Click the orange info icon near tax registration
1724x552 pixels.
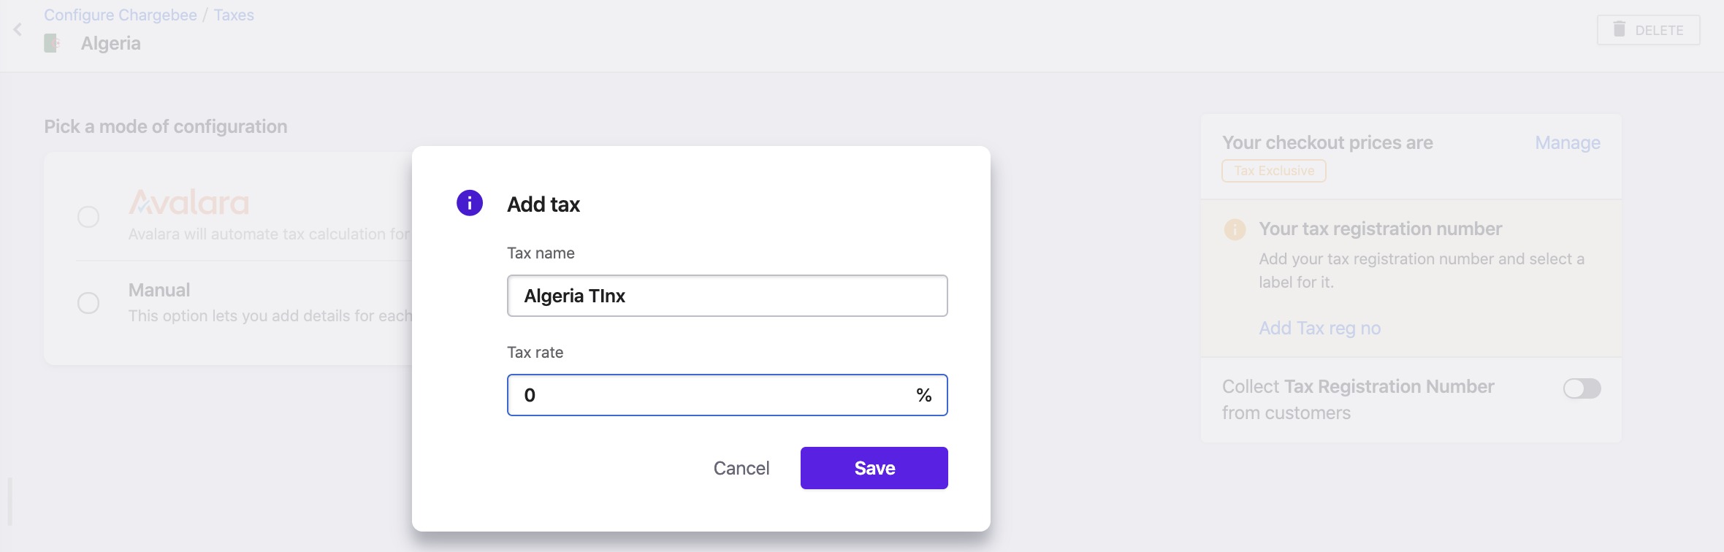coord(1235,229)
